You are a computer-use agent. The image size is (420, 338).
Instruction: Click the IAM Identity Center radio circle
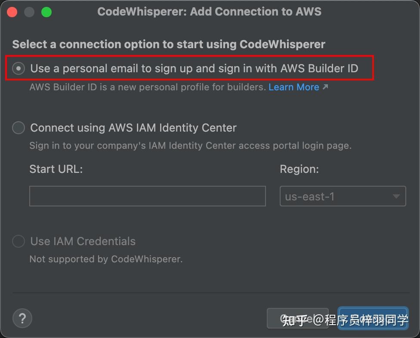[18, 128]
